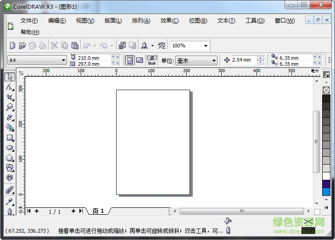Select the Polygon tool

tap(10, 158)
